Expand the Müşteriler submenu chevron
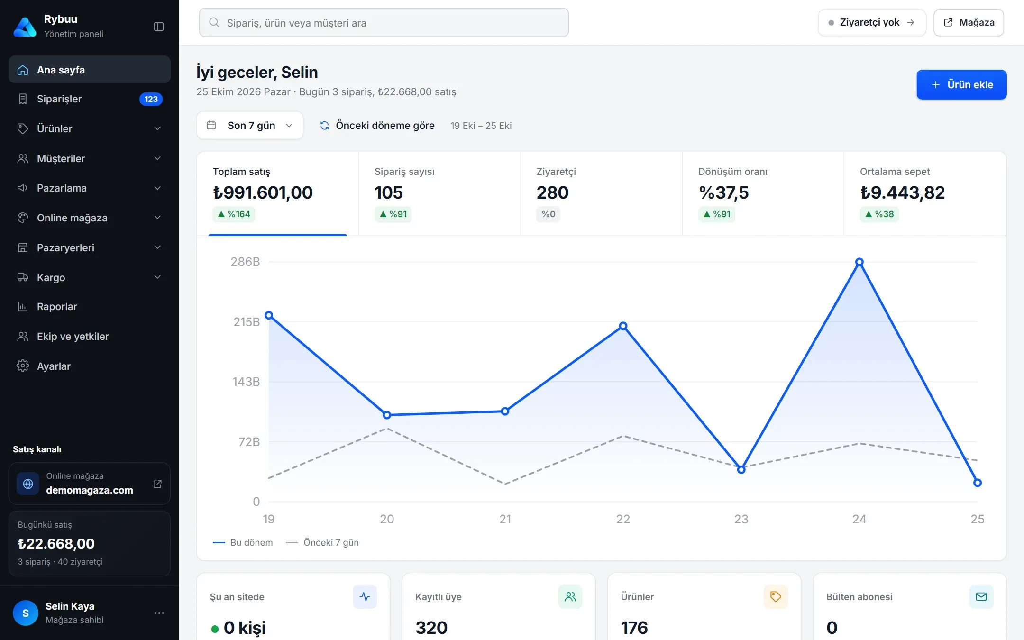 point(157,158)
